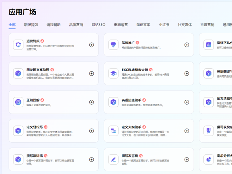Click the 需求分析 pie chart icon
This screenshot has height=174, width=232.
[x=208, y=159]
